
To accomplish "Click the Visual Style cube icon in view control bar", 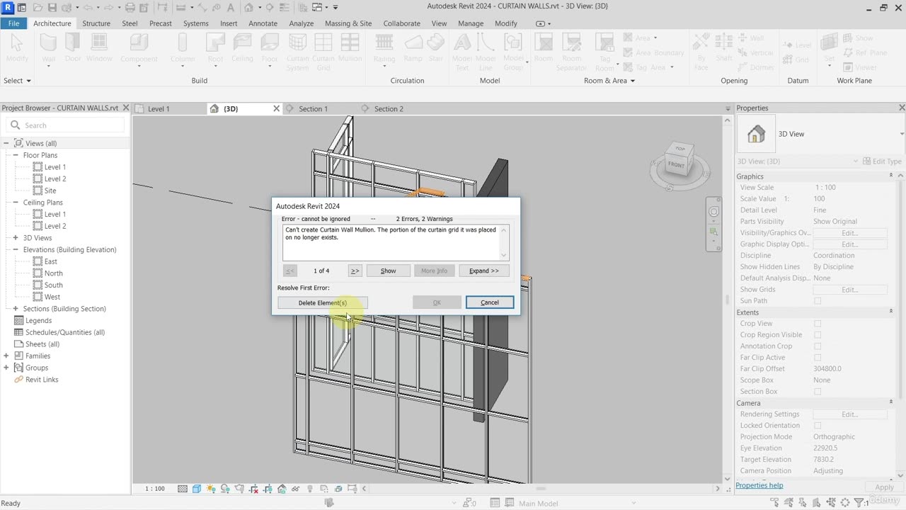I will coord(197,489).
